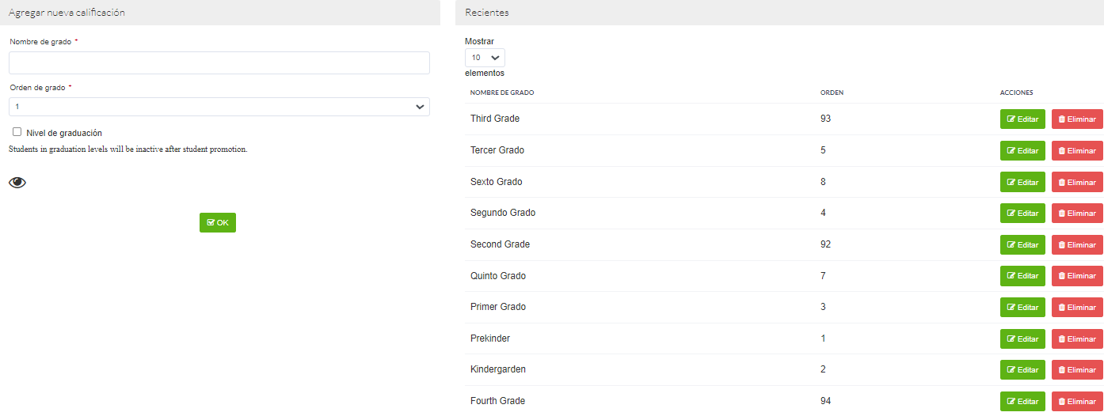Delete the Fourth Grade entry
The image size is (1104, 416).
point(1077,402)
